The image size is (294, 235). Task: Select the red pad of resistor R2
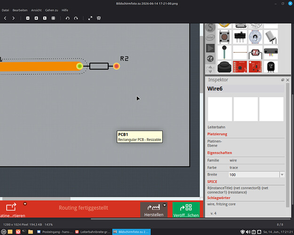pyautogui.click(x=117, y=66)
